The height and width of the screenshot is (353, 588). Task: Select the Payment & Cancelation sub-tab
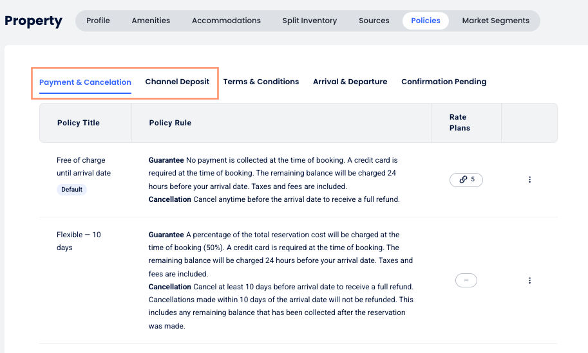click(x=85, y=82)
